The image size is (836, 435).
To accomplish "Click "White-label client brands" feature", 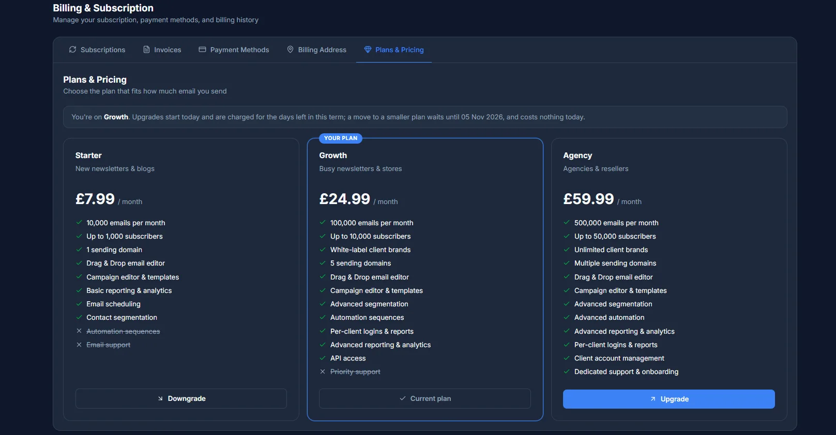I will pos(370,250).
